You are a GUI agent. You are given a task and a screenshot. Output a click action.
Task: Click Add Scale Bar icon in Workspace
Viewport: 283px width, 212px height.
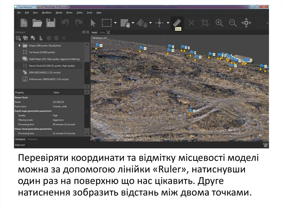[x=41, y=38]
